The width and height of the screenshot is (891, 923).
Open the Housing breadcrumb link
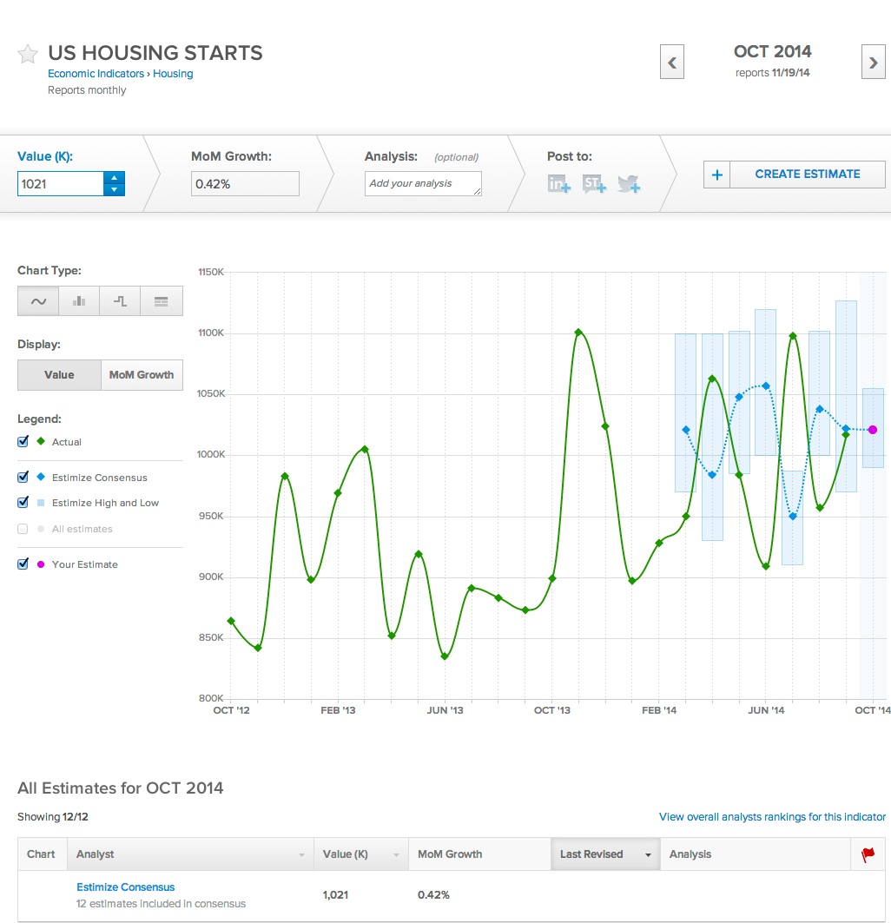coord(173,73)
